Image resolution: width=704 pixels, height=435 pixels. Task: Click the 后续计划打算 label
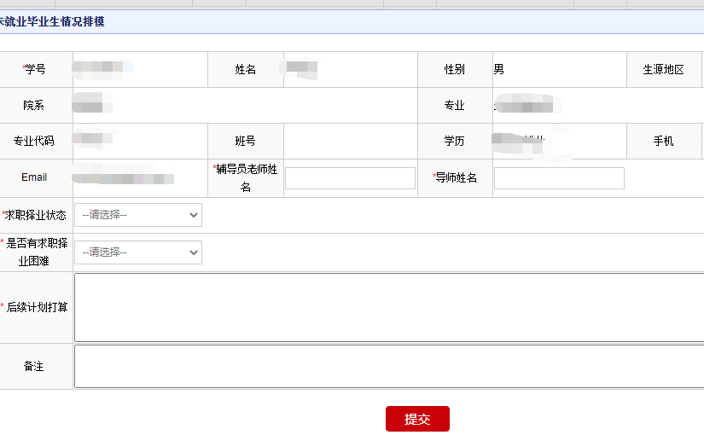coord(35,307)
